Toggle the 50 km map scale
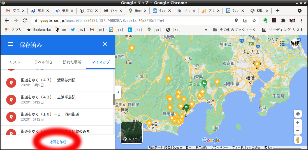The height and width of the screenshot is (150, 308). coord(283,147)
